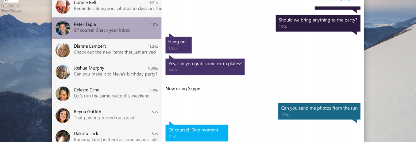Click the 'Of course! One moment...' Skype bubble
Image resolution: width=416 pixels, height=142 pixels.
(197, 133)
